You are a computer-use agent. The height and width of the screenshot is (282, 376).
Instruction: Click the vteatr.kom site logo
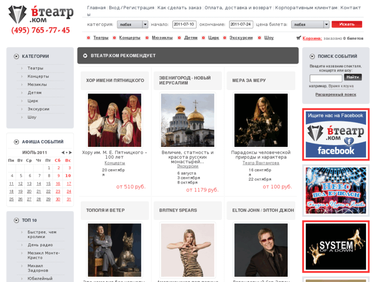(41, 14)
